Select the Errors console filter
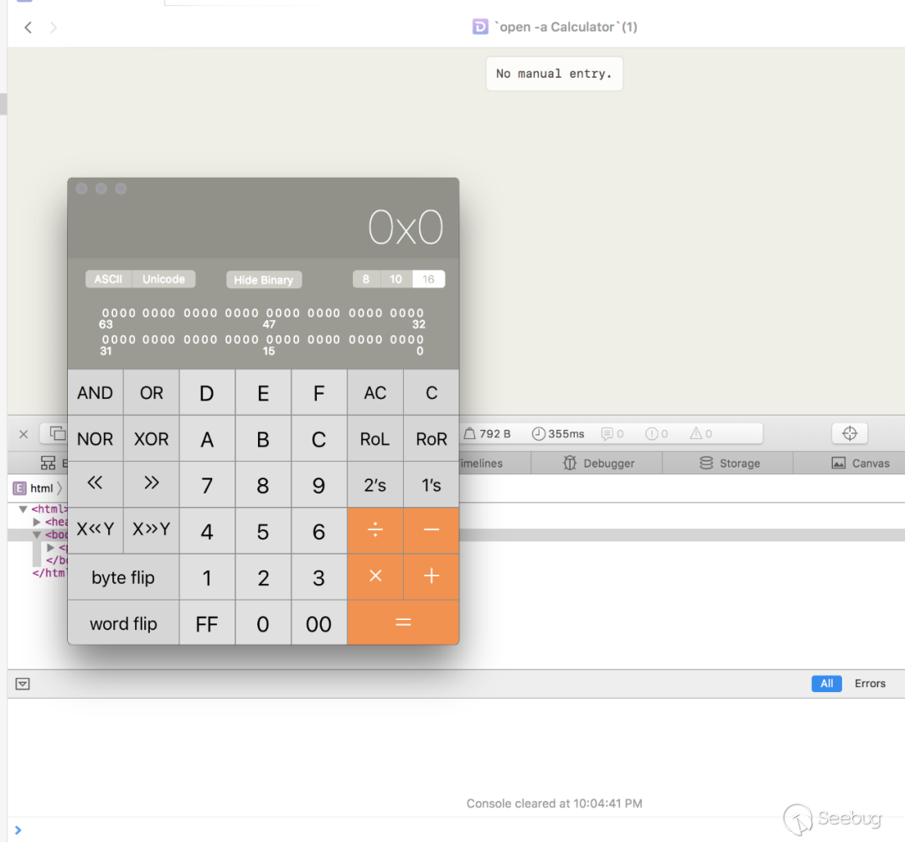This screenshot has width=905, height=842. [870, 684]
